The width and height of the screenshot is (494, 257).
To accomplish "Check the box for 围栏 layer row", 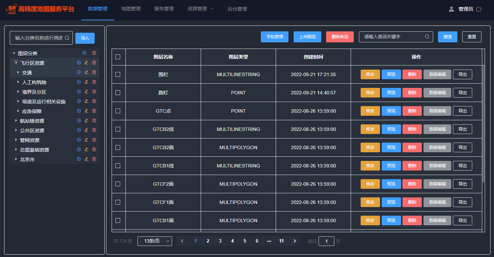I will click(x=118, y=74).
